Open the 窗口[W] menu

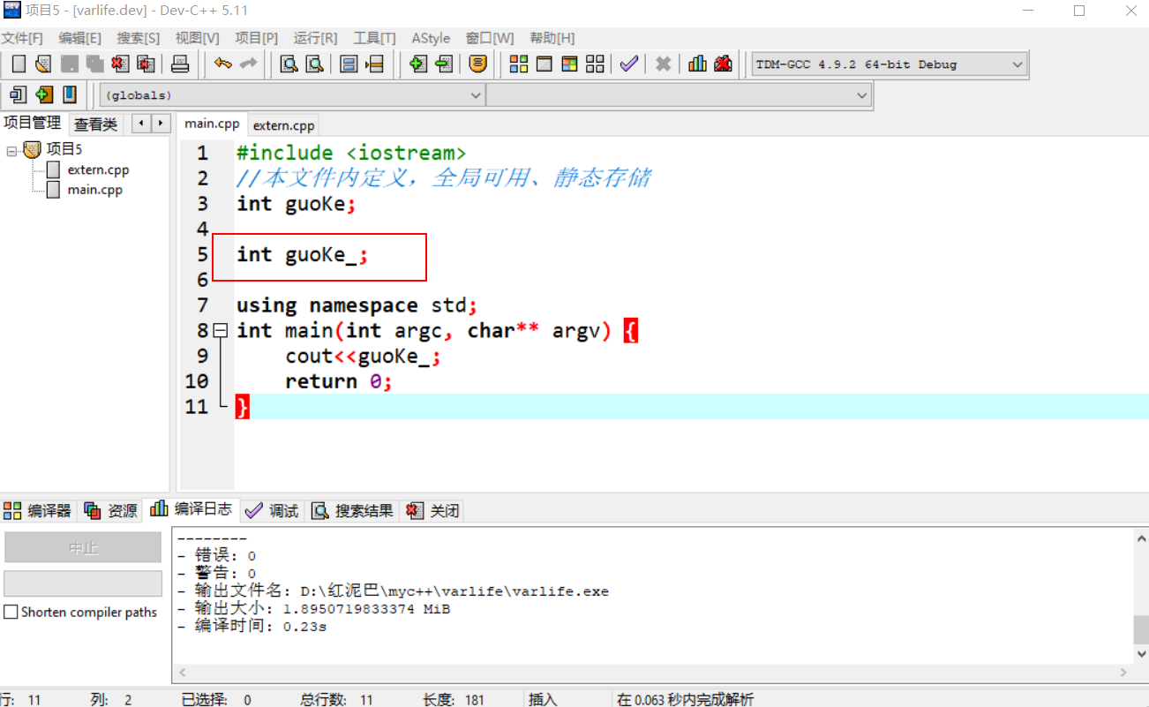tap(490, 38)
